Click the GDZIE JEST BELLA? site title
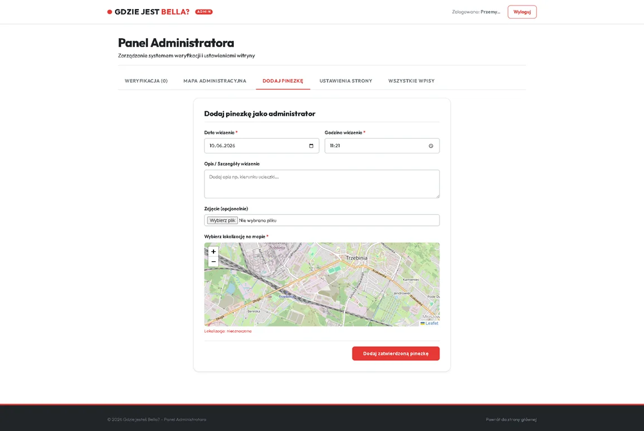The image size is (644, 431). click(152, 12)
